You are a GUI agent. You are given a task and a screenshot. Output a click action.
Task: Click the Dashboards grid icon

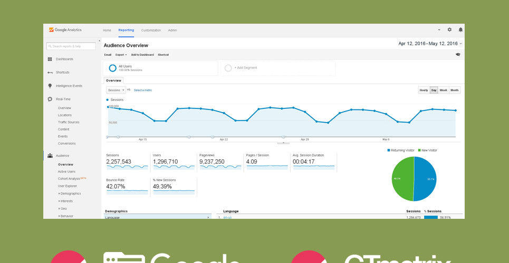[50, 59]
